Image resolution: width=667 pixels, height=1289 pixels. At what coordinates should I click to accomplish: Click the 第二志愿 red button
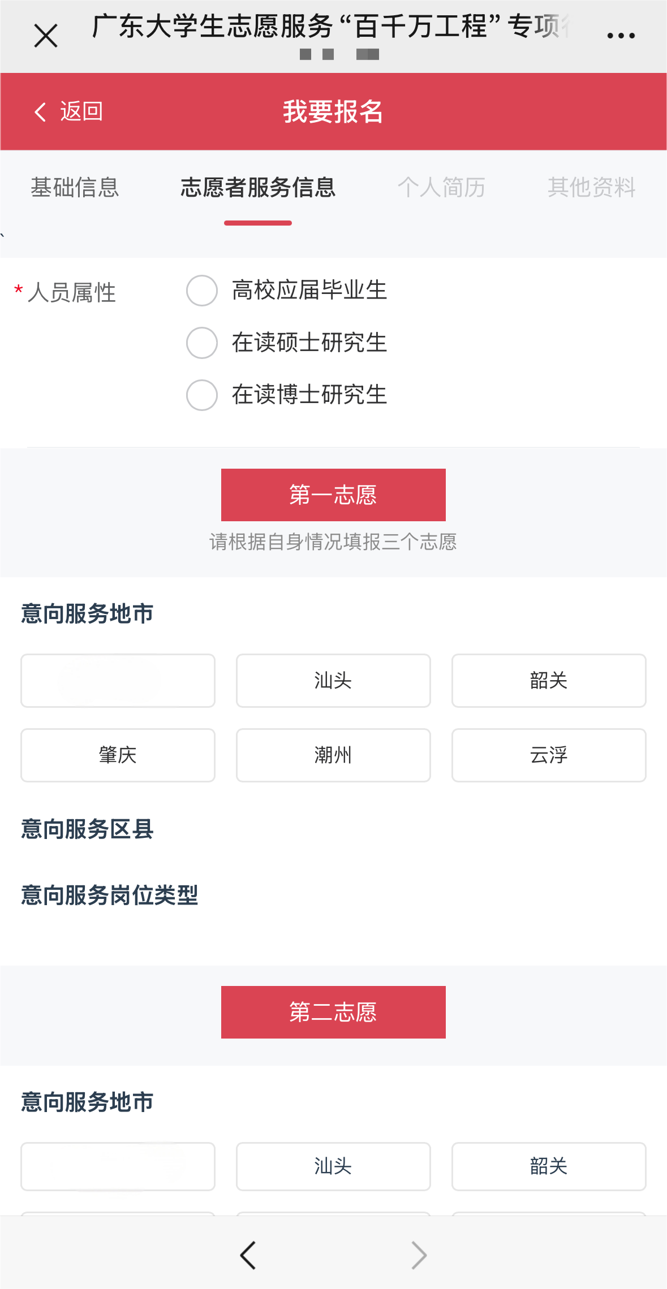pos(333,1012)
